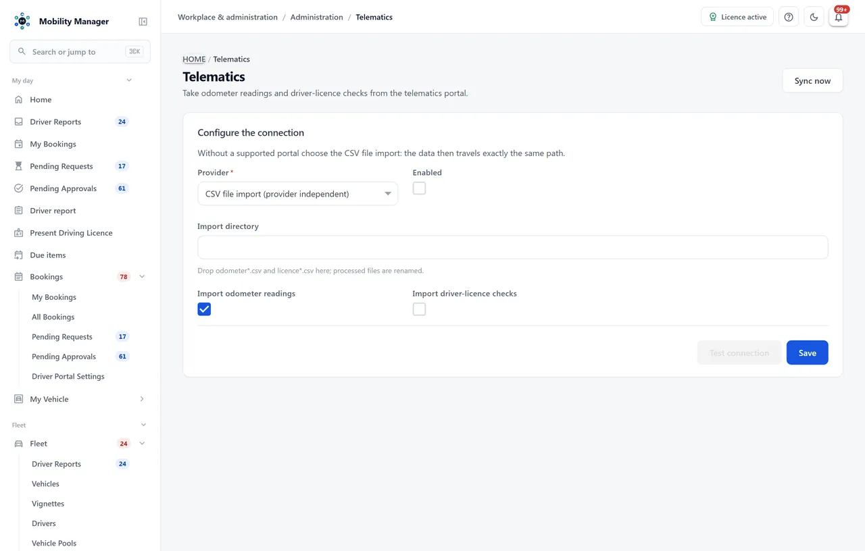The image size is (865, 551).
Task: Click the HOME breadcrumb link
Action: 194,59
